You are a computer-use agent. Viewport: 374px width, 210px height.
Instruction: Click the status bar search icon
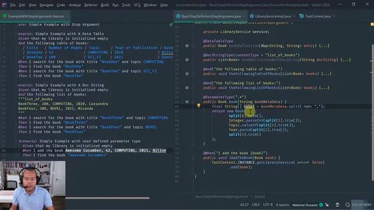pos(348,205)
